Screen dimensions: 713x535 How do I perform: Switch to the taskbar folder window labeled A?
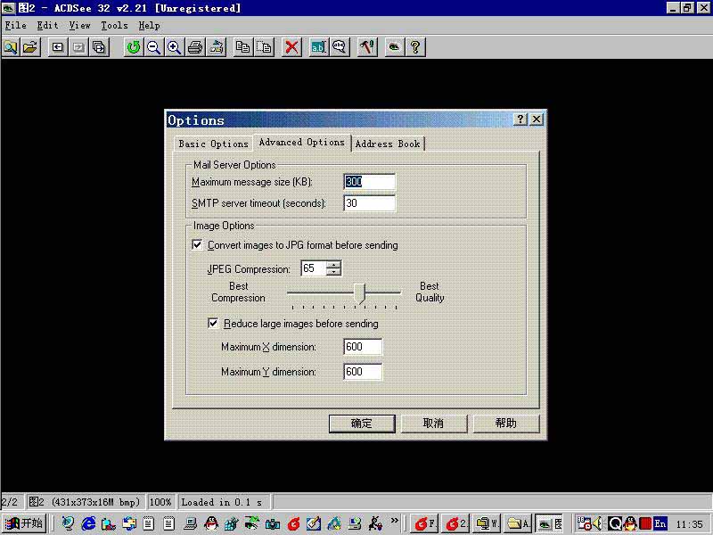click(518, 523)
